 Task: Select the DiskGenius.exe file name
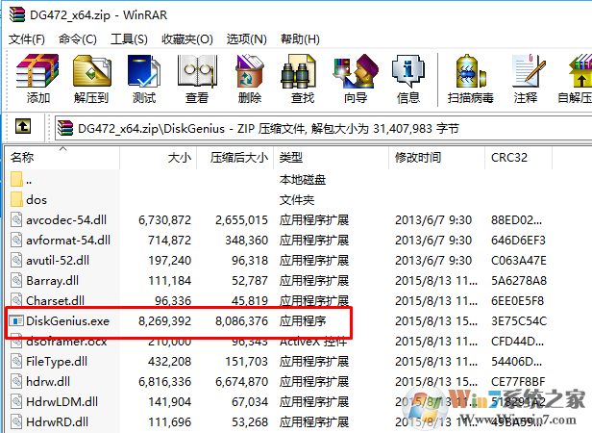[x=67, y=321]
